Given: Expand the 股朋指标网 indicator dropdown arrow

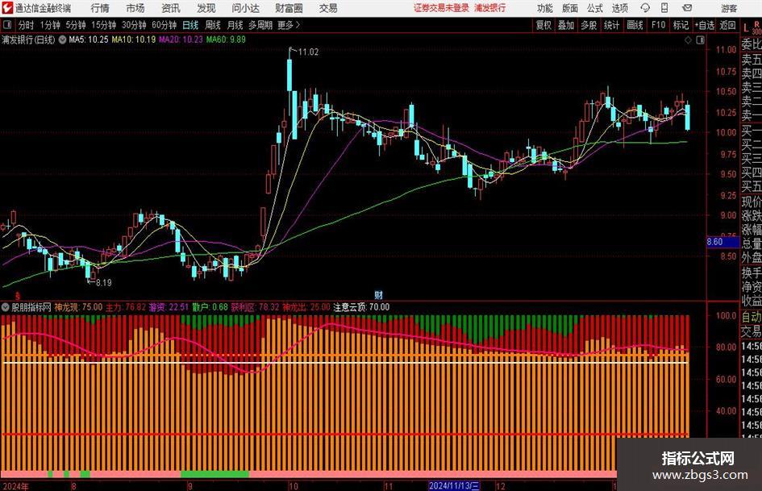Looking at the screenshot, I should (x=6, y=307).
